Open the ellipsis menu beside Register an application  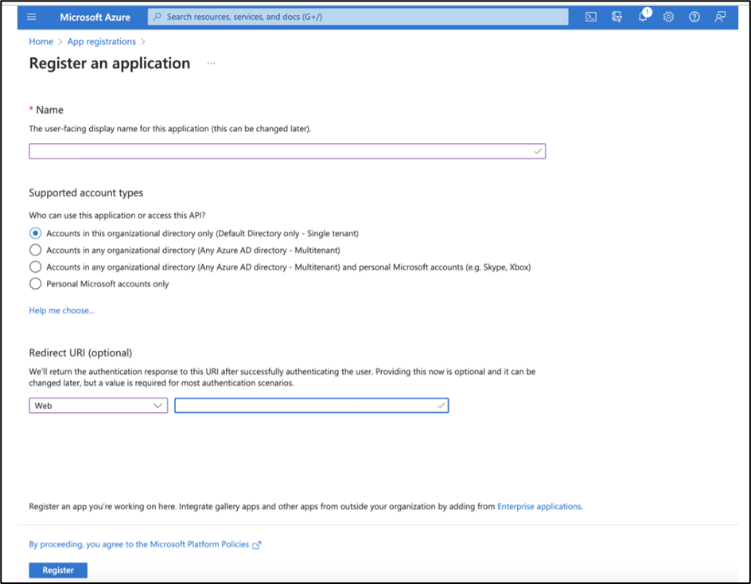pyautogui.click(x=212, y=63)
